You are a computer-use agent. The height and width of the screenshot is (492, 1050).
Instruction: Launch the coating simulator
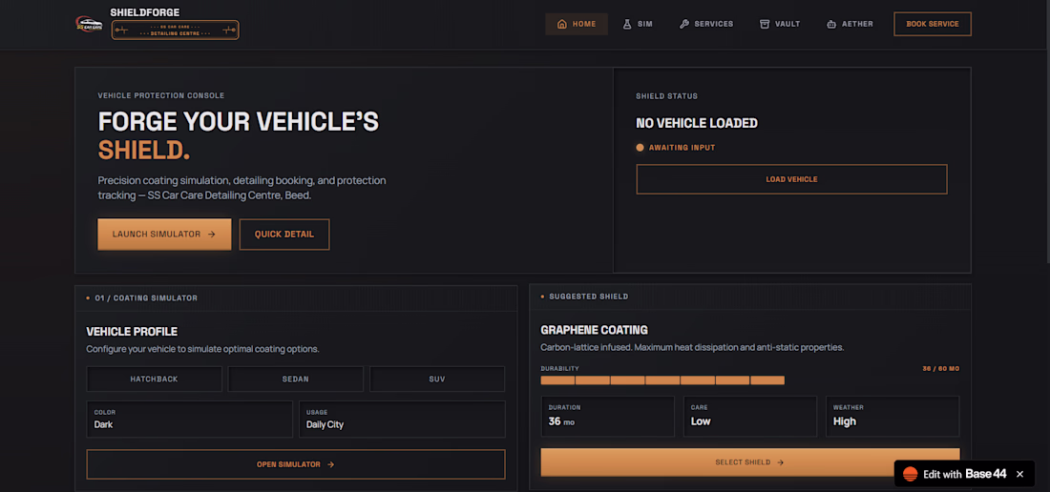coord(164,234)
